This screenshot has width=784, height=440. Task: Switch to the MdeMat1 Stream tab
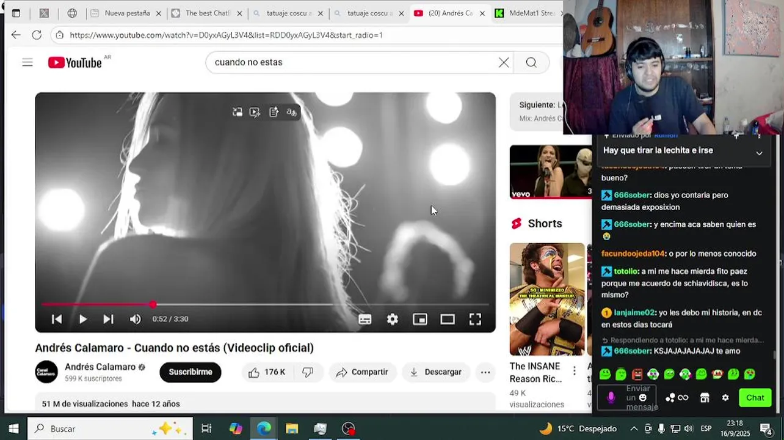click(526, 13)
